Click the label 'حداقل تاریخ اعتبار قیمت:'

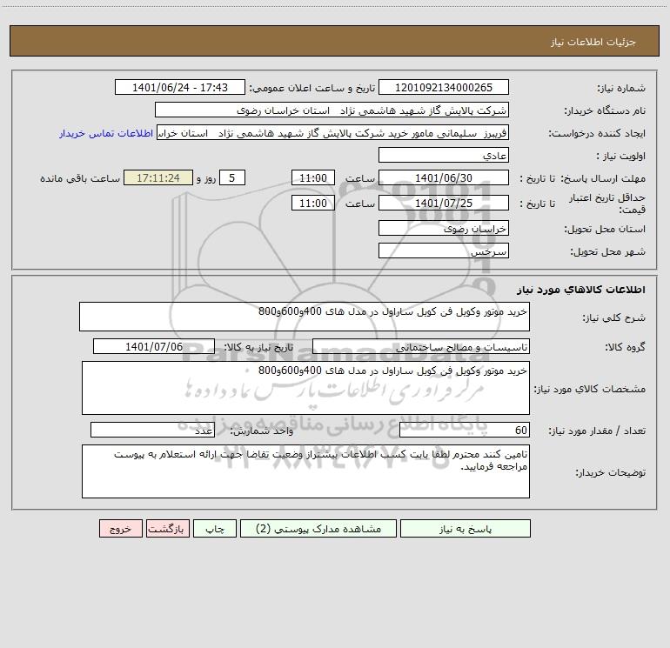pos(607,204)
